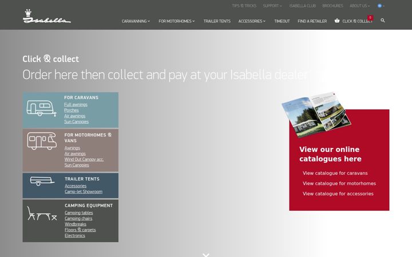
Task: Click the down chevron at page bottom
Action: pyautogui.click(x=206, y=255)
